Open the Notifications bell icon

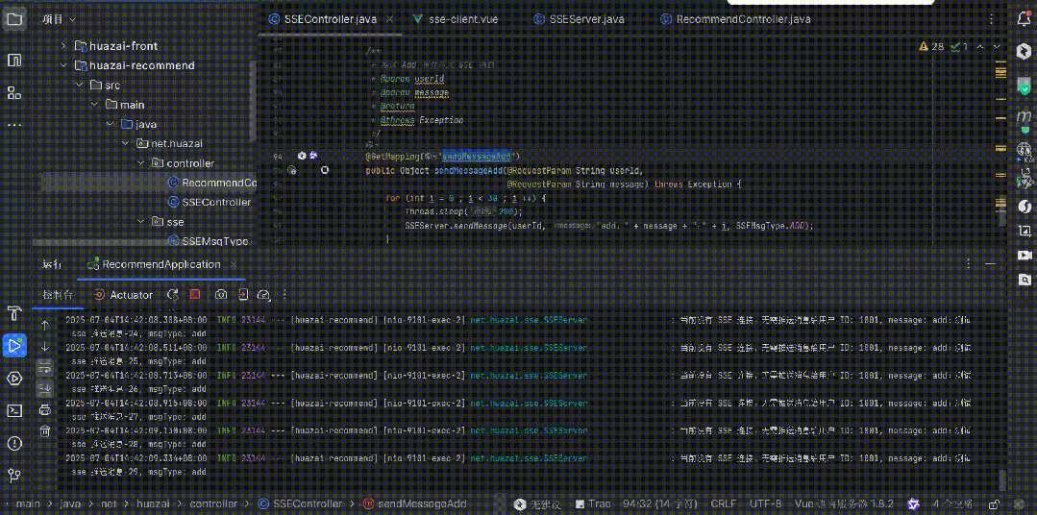(x=1024, y=19)
